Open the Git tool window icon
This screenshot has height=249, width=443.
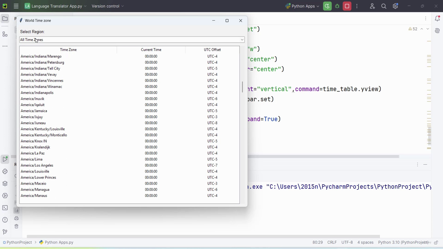tap(5, 232)
